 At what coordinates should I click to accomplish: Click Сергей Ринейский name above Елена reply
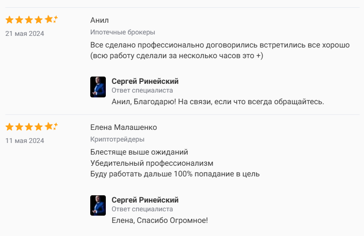tap(145, 200)
